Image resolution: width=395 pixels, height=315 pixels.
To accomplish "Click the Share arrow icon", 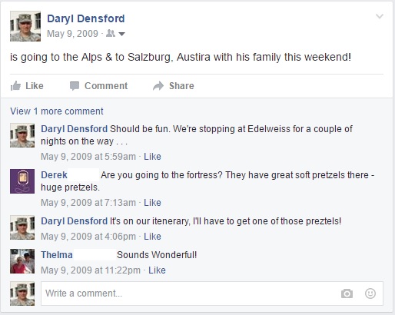I will (158, 86).
